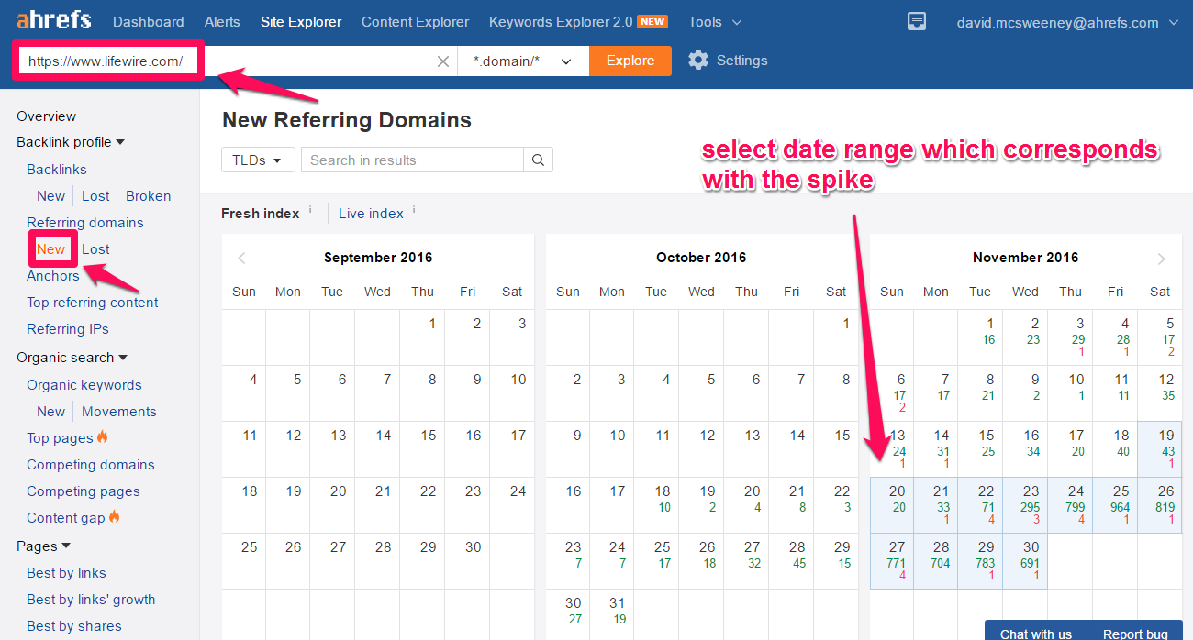Open the Overview page in the sidebar

(x=46, y=116)
